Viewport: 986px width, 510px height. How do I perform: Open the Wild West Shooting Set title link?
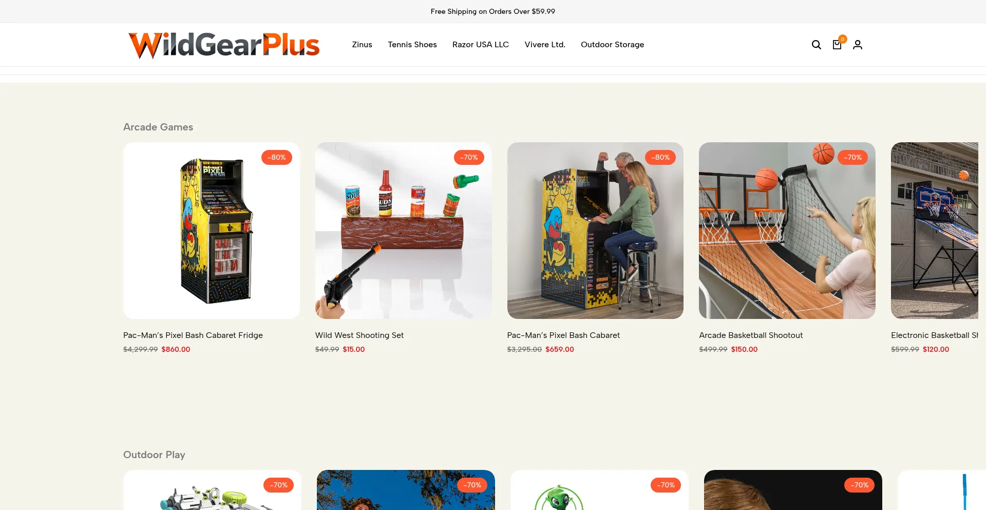click(359, 335)
